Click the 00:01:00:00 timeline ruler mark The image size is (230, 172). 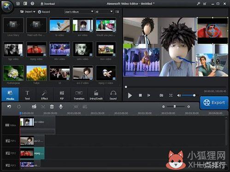pyautogui.click(x=74, y=113)
